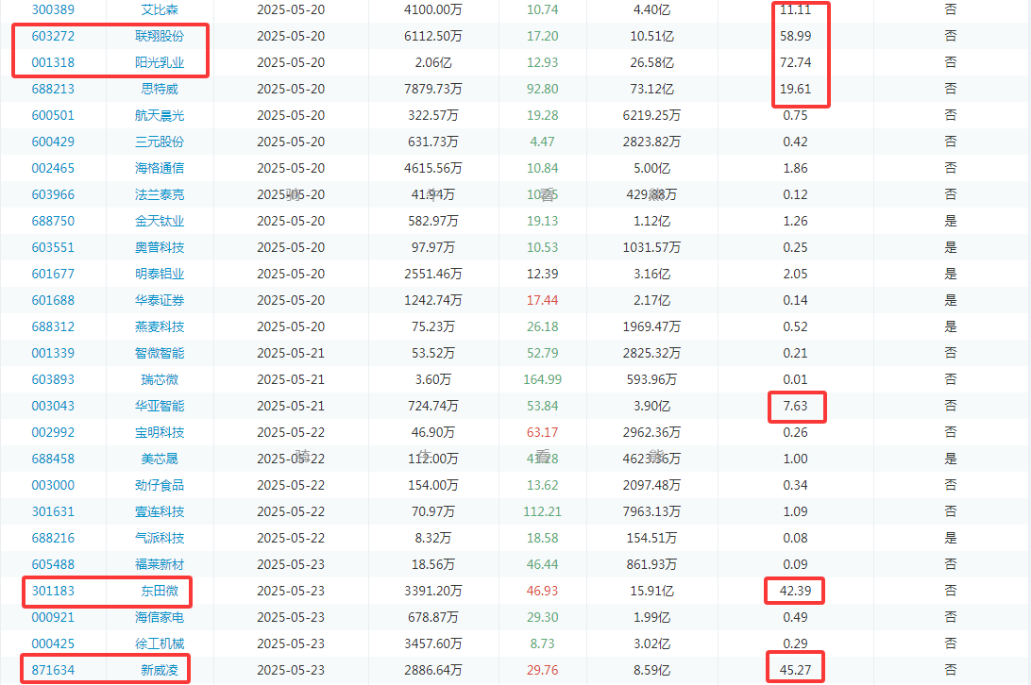Select the 58.99 ratio cell

[796, 36]
